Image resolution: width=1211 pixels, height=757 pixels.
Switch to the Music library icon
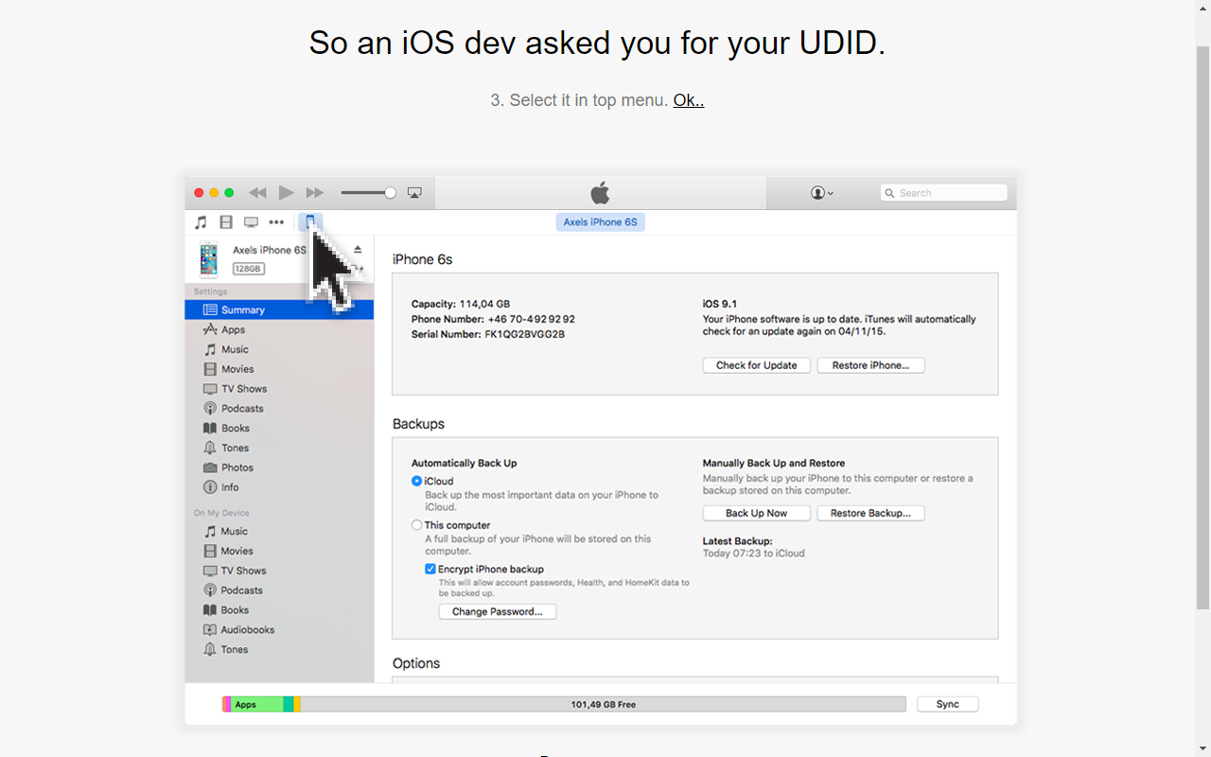[201, 222]
